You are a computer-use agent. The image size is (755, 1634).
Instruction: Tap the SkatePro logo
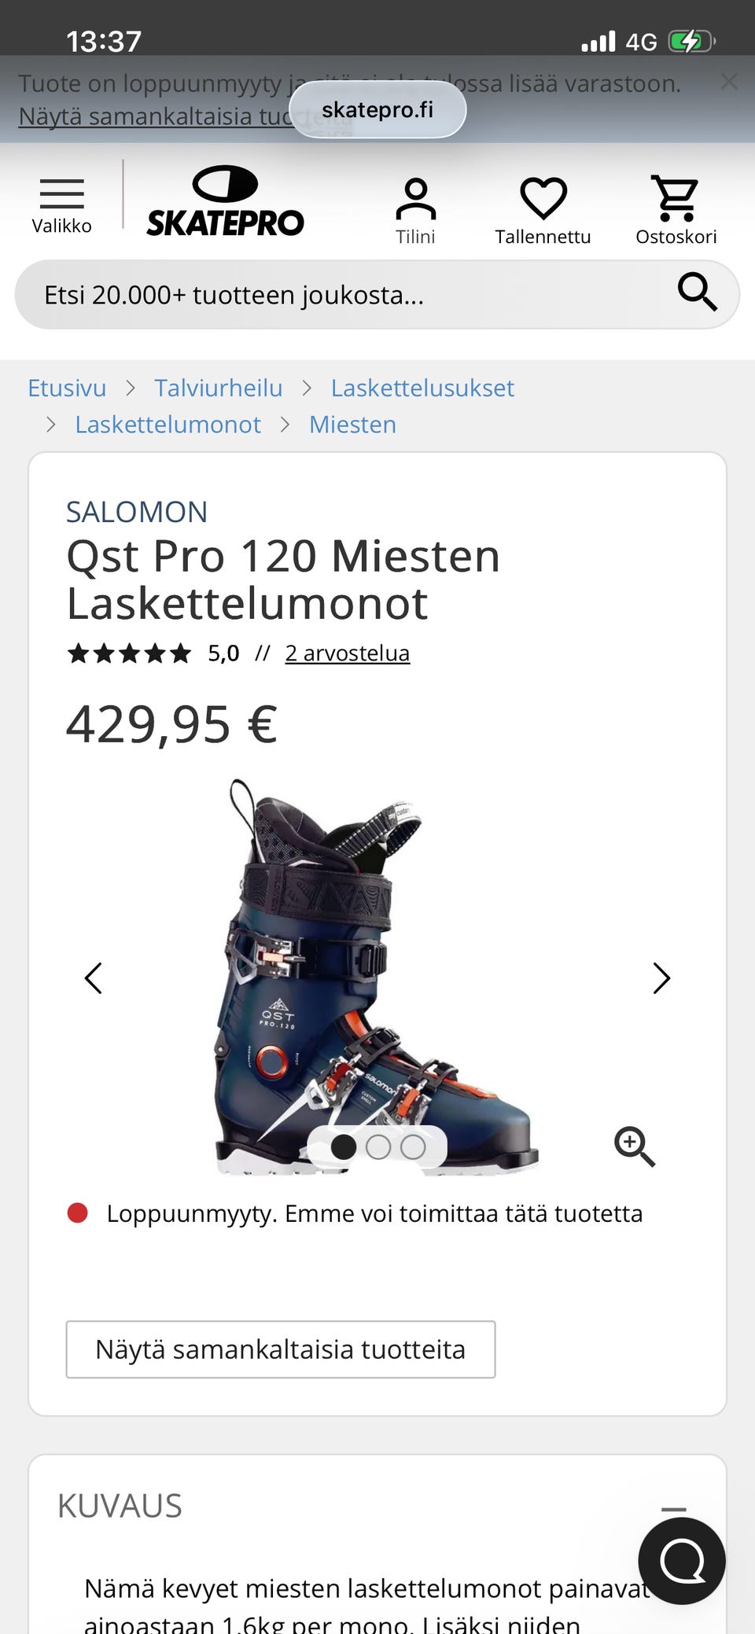[225, 201]
